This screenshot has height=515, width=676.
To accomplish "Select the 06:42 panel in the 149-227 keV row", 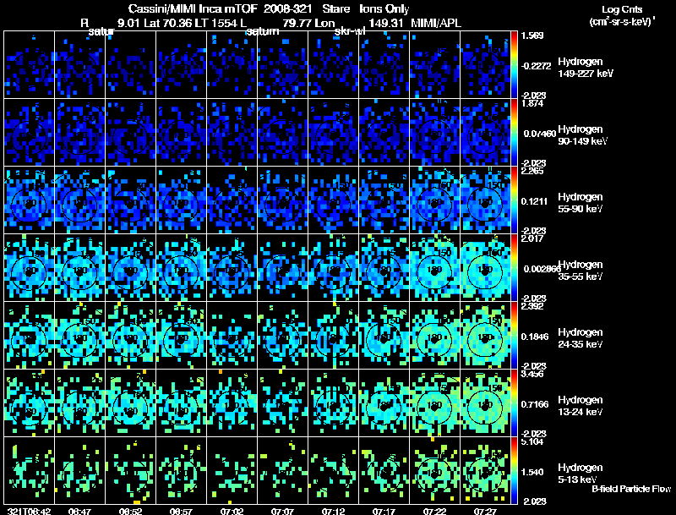I will tap(30, 65).
